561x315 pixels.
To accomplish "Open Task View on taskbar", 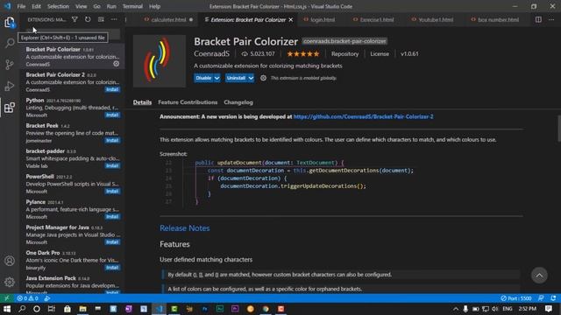I will [52, 309].
